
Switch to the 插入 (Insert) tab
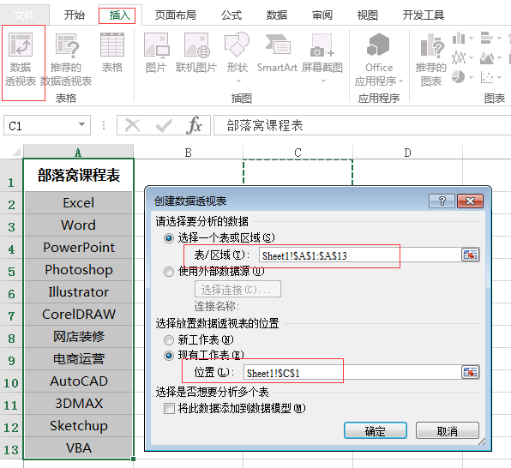click(119, 15)
